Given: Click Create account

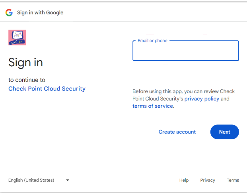Looking at the screenshot, I should (x=177, y=132).
